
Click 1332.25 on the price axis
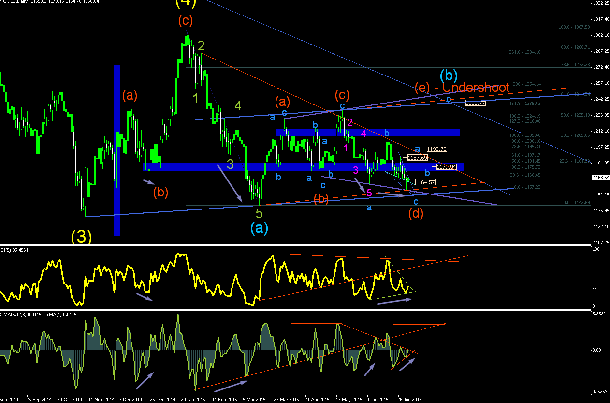point(601,3)
